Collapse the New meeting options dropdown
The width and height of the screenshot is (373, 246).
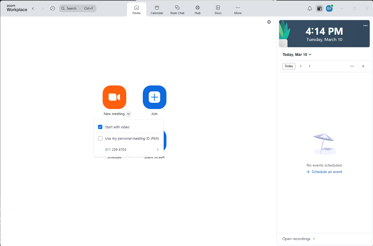point(128,114)
